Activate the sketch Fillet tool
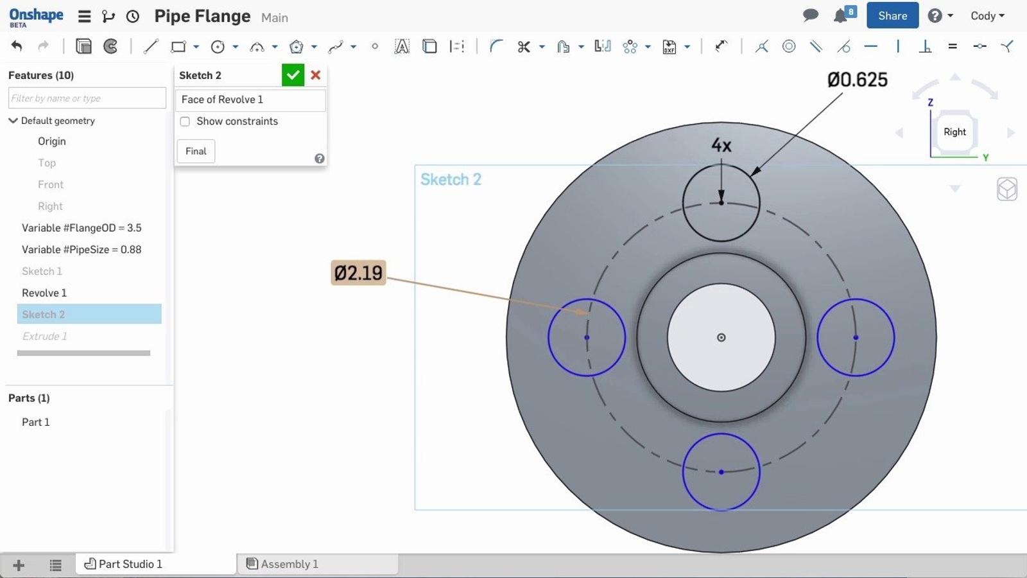The width and height of the screenshot is (1027, 578). pos(496,46)
